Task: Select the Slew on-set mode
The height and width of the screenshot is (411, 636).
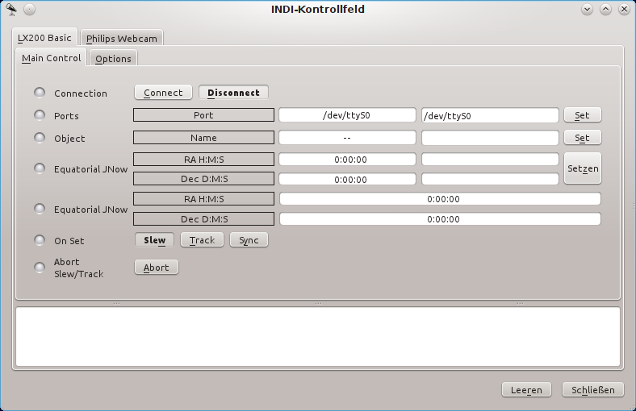Action: (x=154, y=240)
